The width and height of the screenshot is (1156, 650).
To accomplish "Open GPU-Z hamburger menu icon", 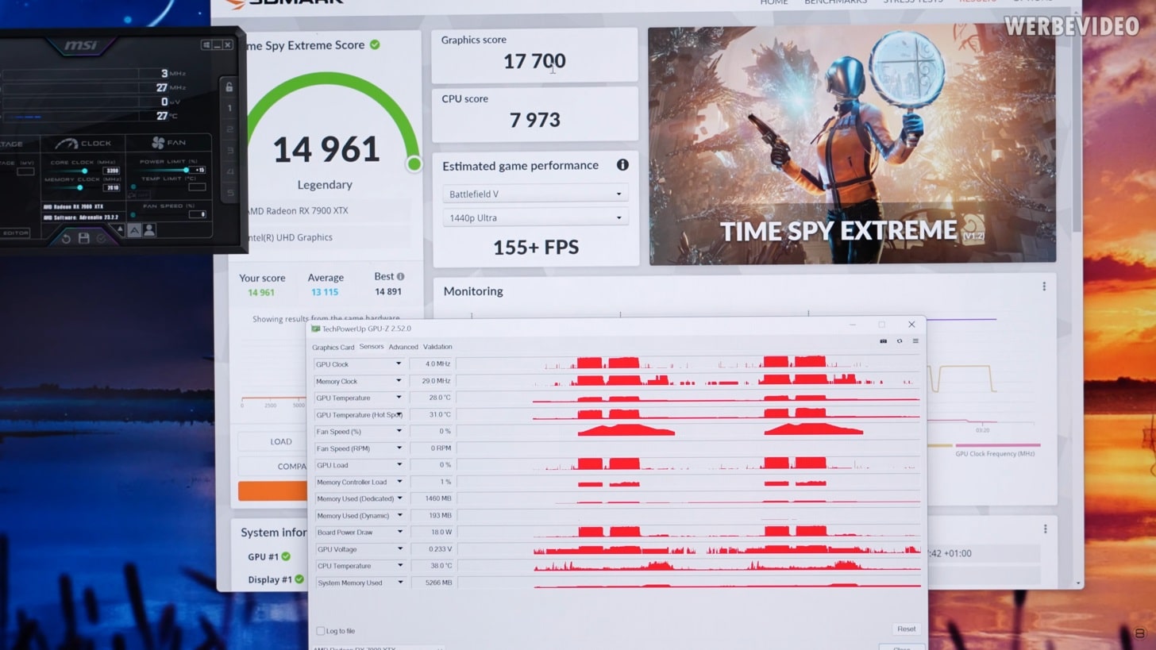I will tap(915, 341).
